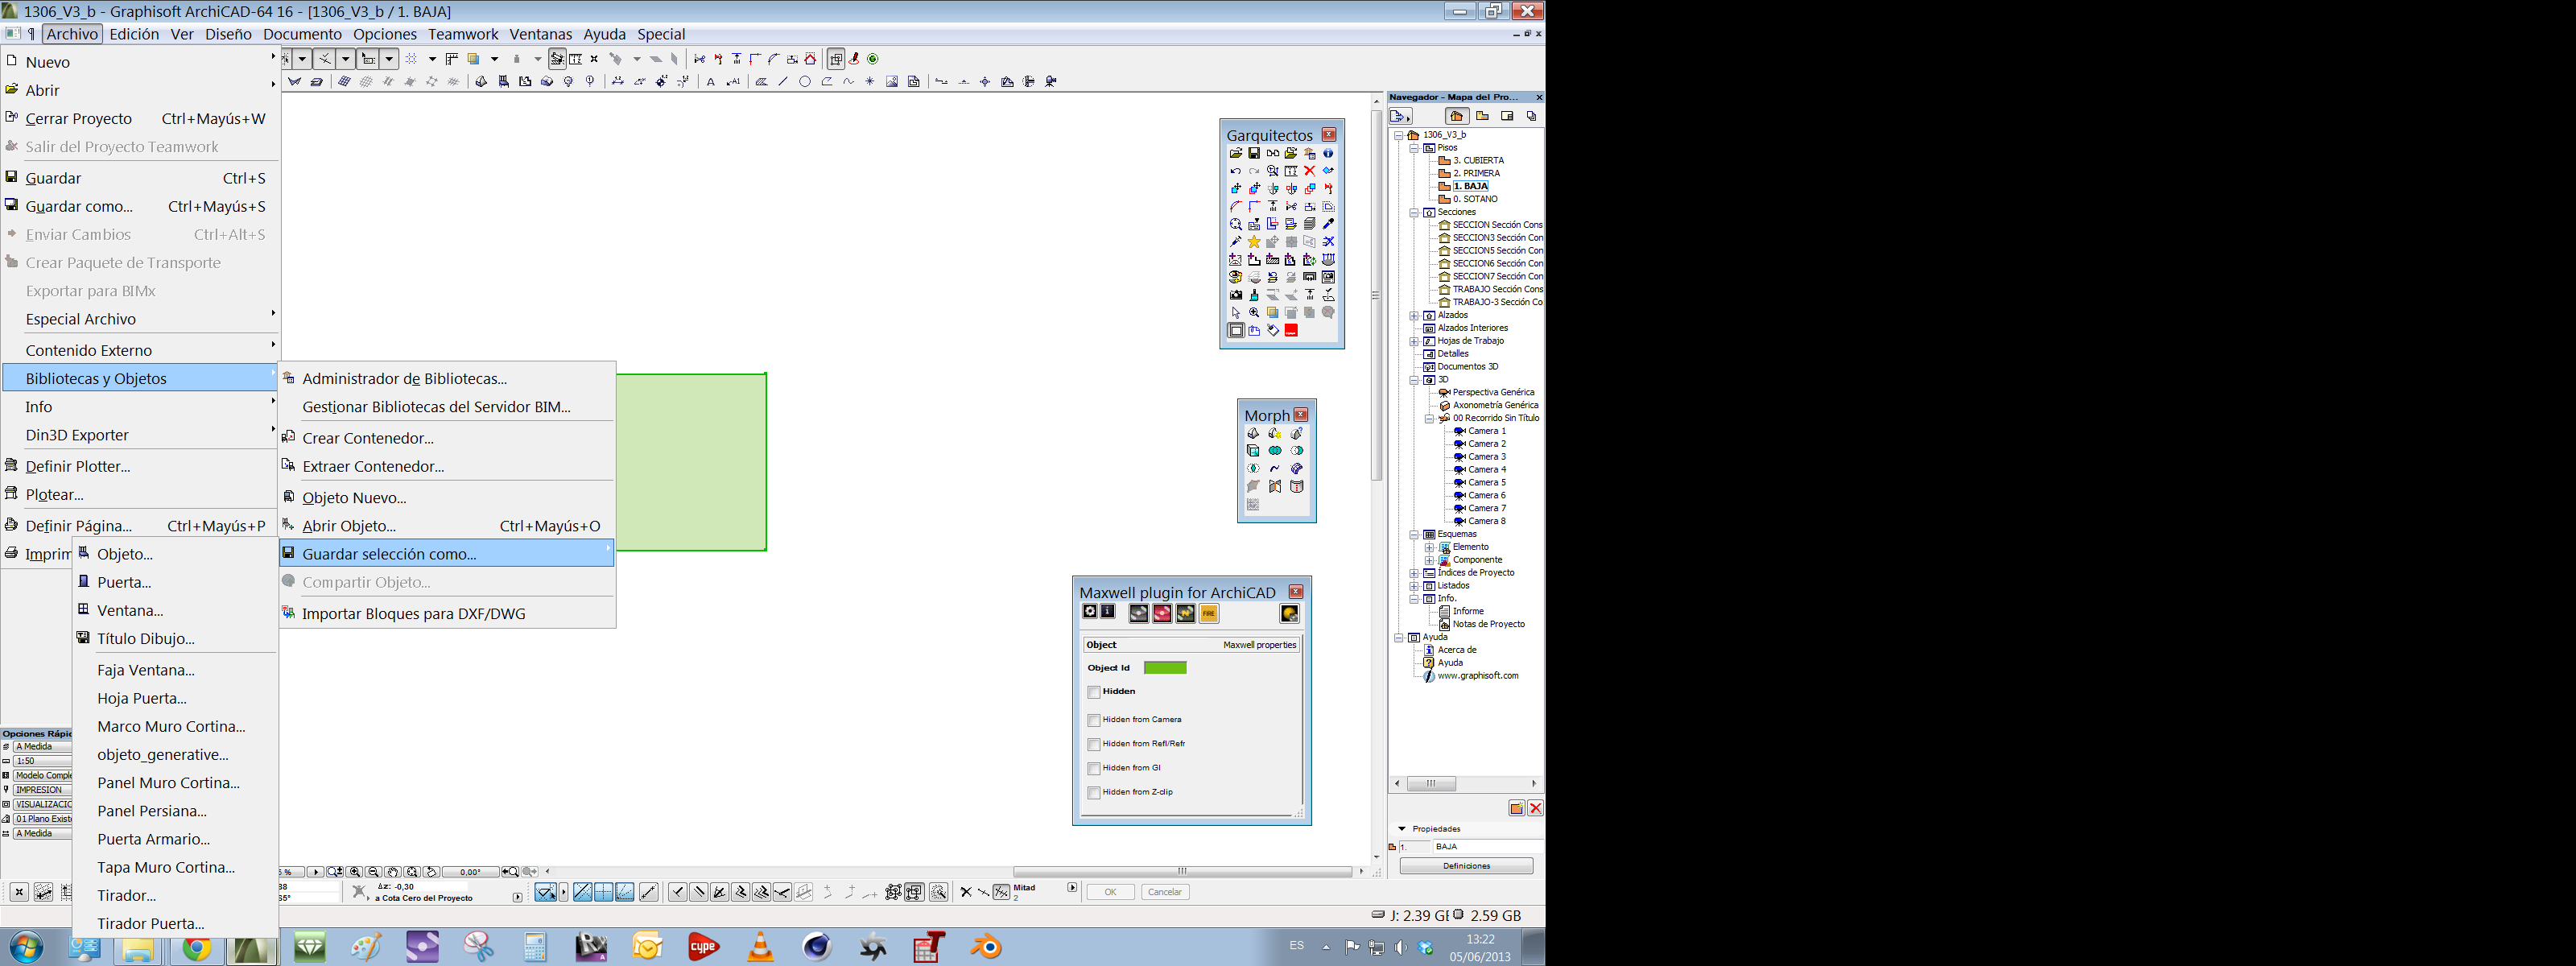Choose Importar Bloques para DXF/DWG

click(413, 614)
